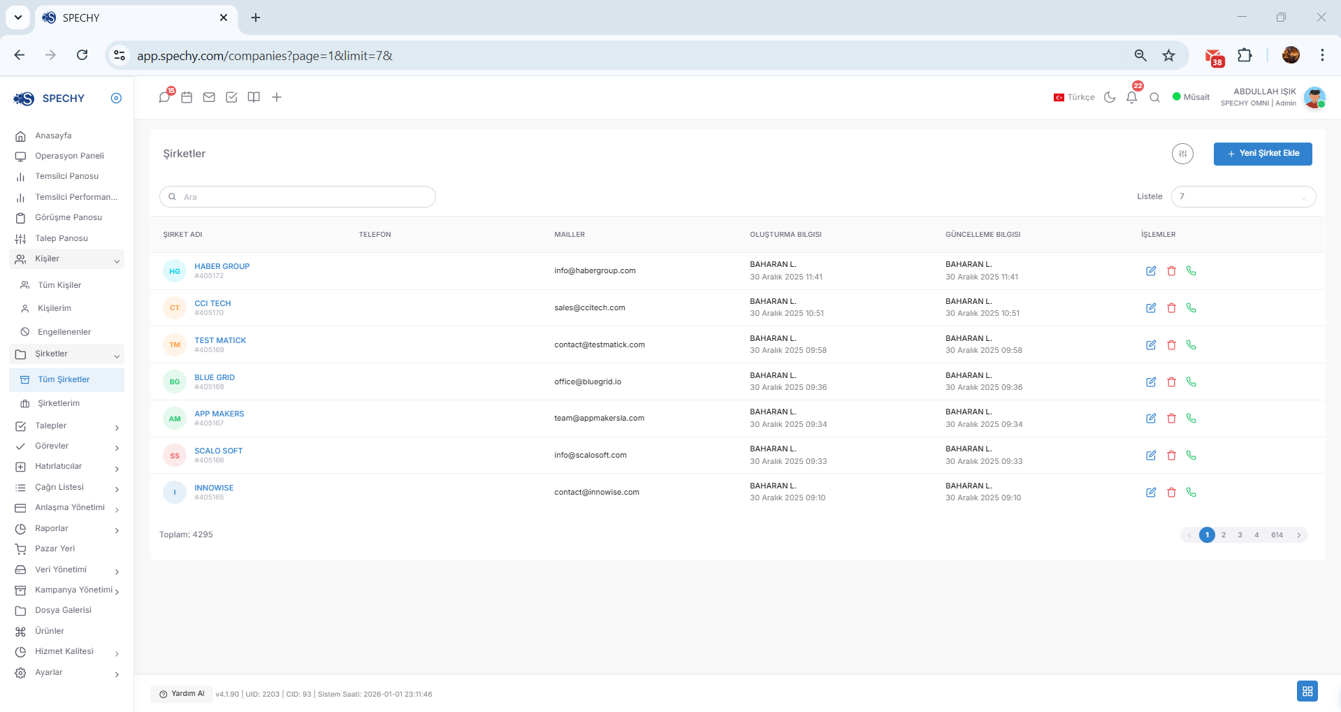Edit the HABER GROUP company
Image resolution: width=1341 pixels, height=712 pixels.
tap(1151, 271)
